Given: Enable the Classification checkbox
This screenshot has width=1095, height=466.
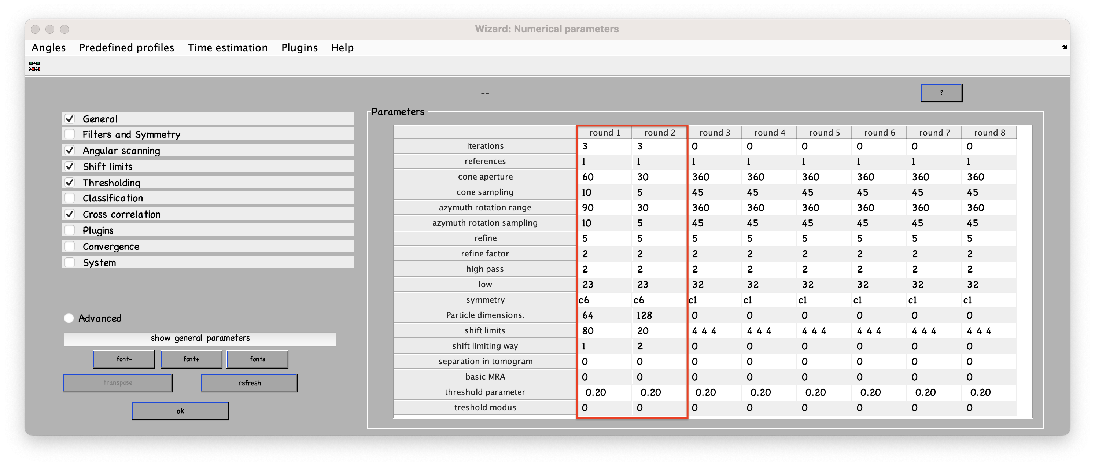Looking at the screenshot, I should pos(70,198).
